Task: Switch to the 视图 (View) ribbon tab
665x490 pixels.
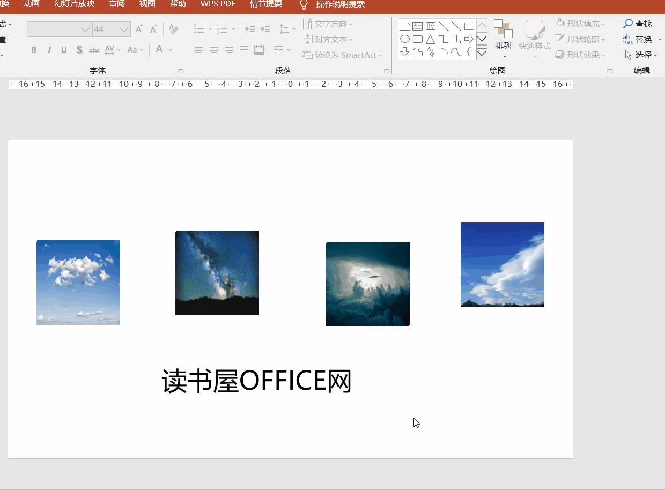Action: (x=147, y=4)
